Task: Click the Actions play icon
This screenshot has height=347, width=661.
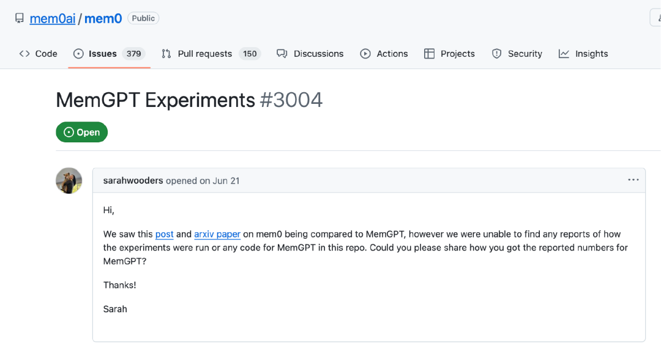Action: pyautogui.click(x=365, y=54)
